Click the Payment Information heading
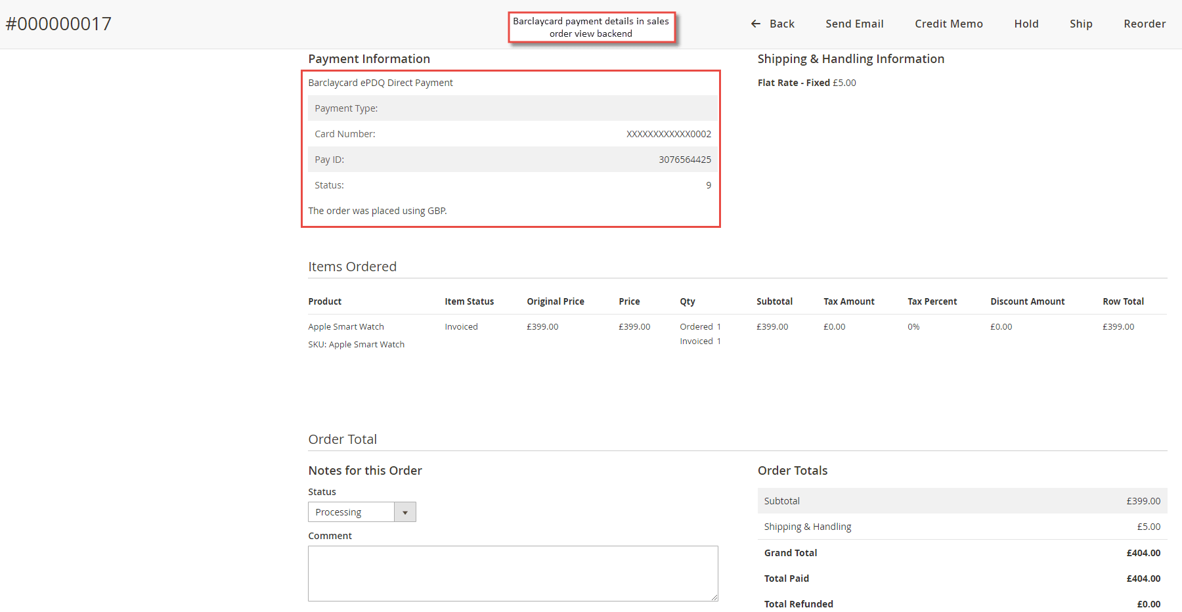The width and height of the screenshot is (1182, 612). tap(369, 58)
